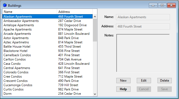Click the Address input field
The image size is (179, 99).
coord(143,26)
